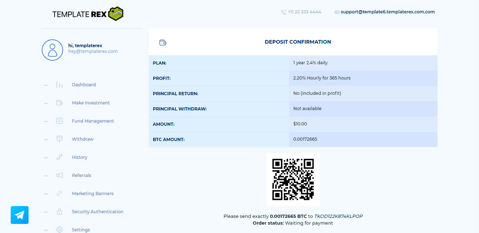479x233 pixels.
Task: Click the Make Investment wallet icon
Action: click(59, 103)
